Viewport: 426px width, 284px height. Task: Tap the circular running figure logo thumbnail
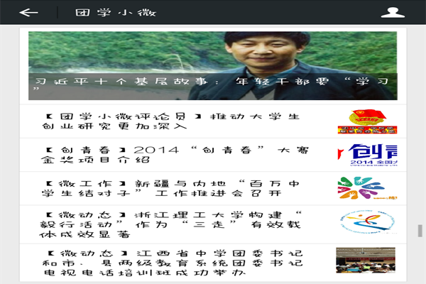click(366, 223)
